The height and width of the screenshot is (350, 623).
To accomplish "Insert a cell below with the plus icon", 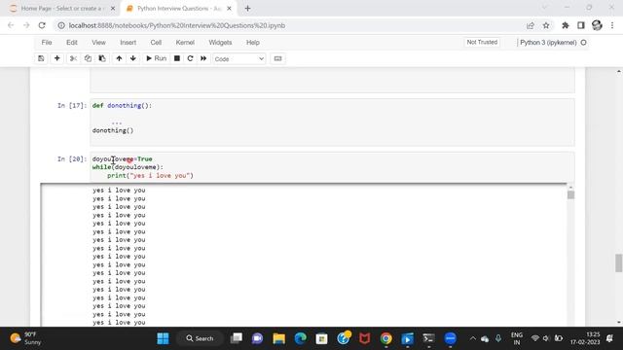I will [x=56, y=58].
